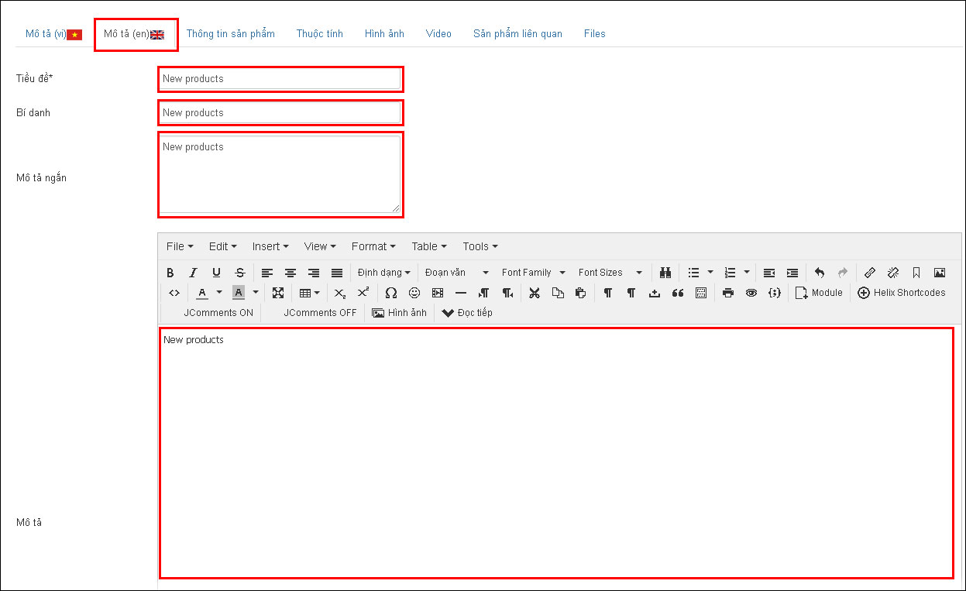Insert an anchor bookmark
The height and width of the screenshot is (591, 966).
pos(916,273)
